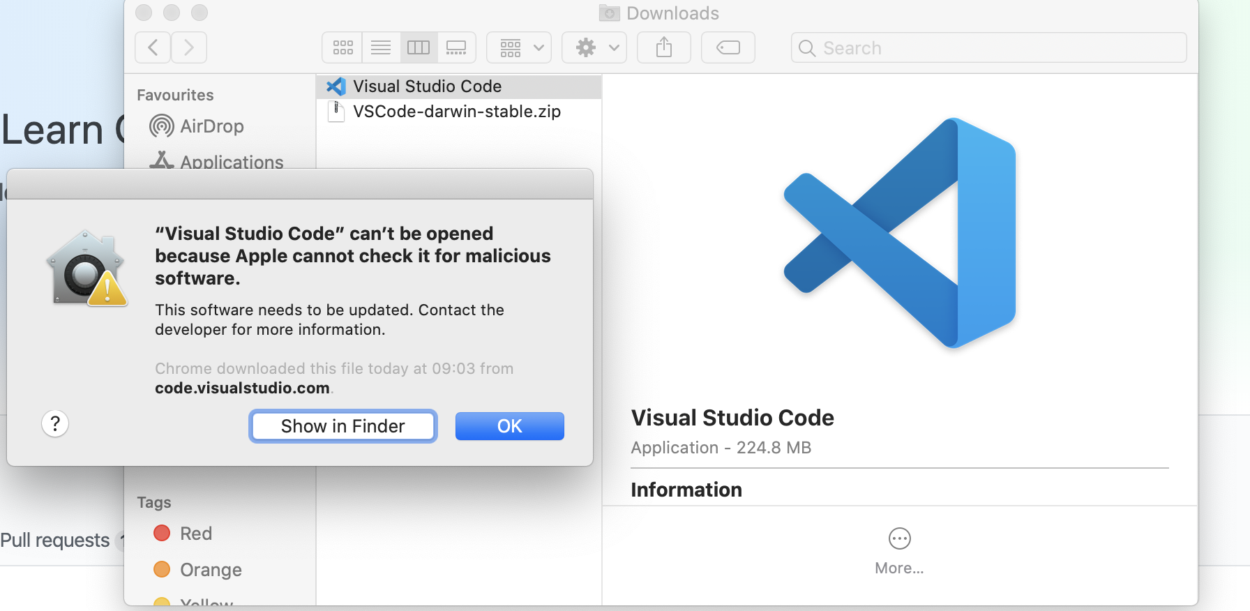Click the VS Code icon in file list
The width and height of the screenshot is (1250, 611).
(336, 86)
